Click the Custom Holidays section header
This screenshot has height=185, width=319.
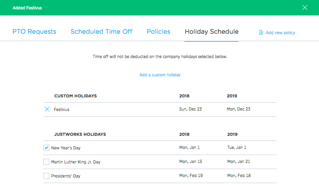[x=75, y=96]
